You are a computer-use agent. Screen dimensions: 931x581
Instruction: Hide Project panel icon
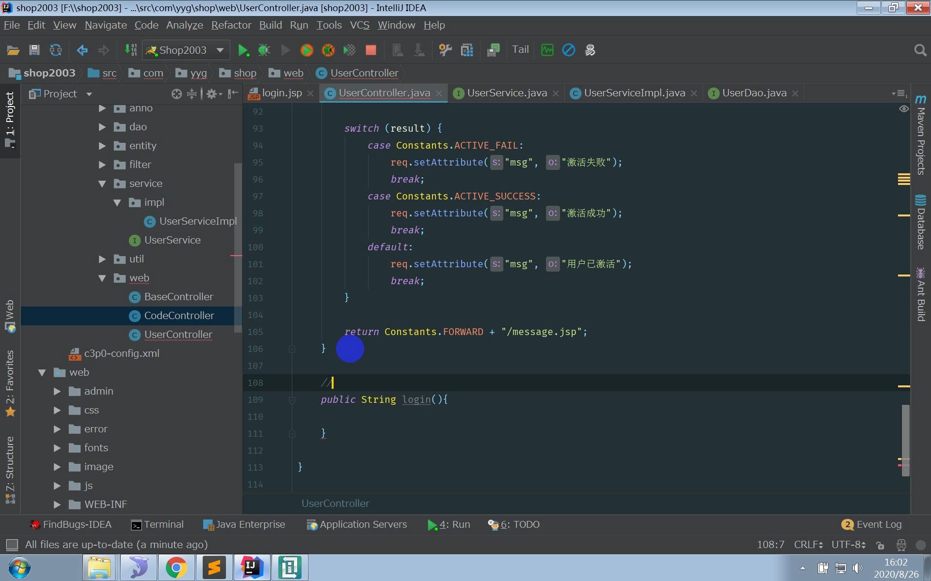point(233,94)
